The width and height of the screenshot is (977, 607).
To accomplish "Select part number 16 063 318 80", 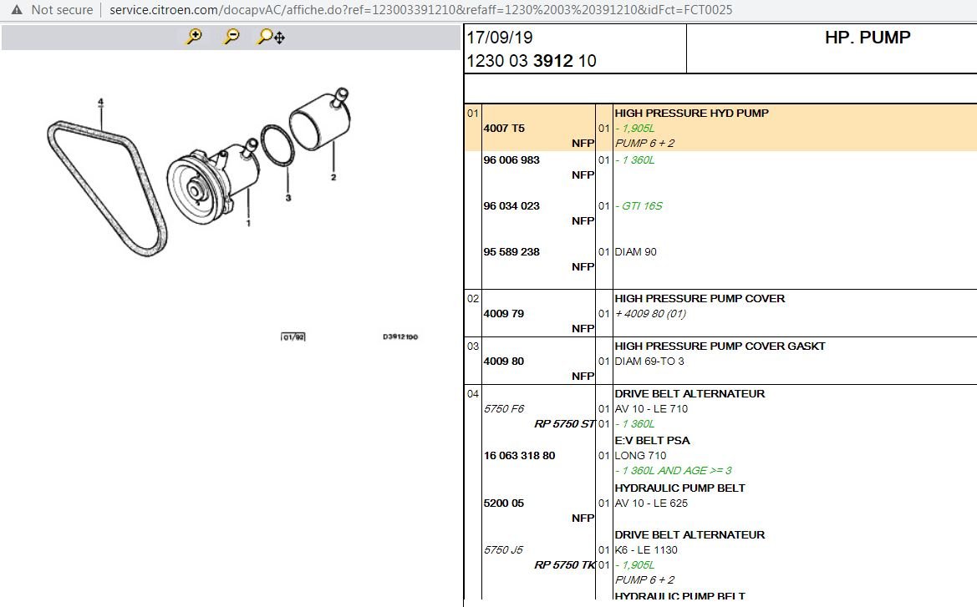I will [x=520, y=456].
